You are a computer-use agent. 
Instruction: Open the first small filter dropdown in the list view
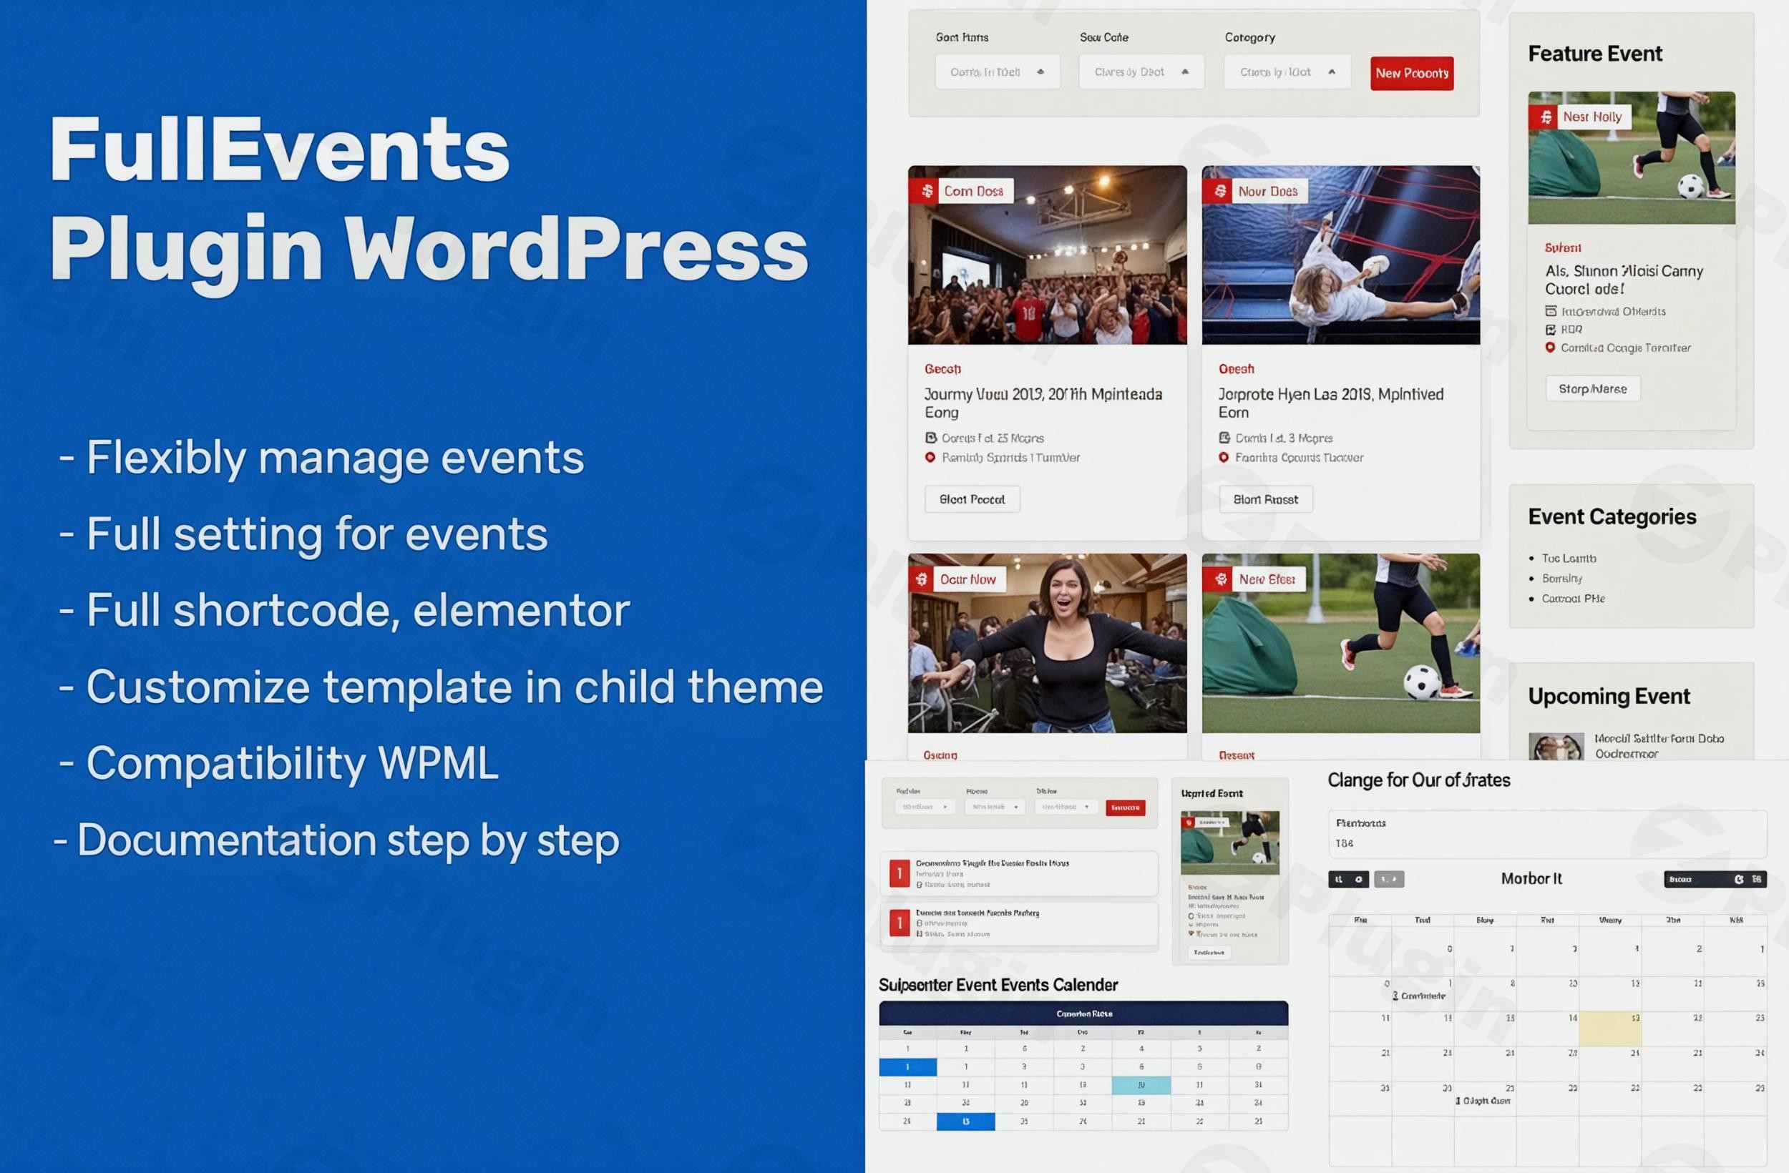925,807
